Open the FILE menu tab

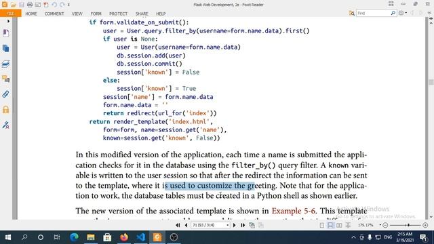(x=10, y=14)
